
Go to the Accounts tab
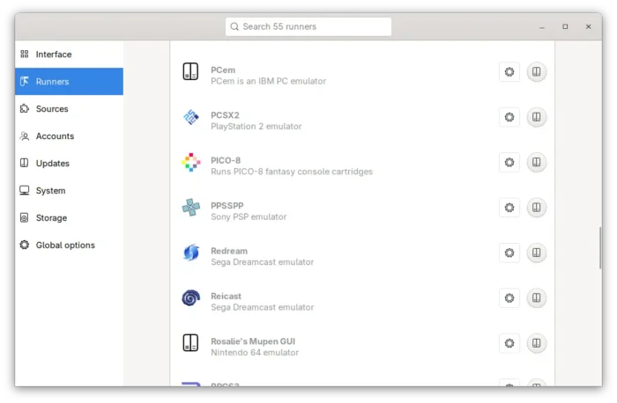coord(70,136)
